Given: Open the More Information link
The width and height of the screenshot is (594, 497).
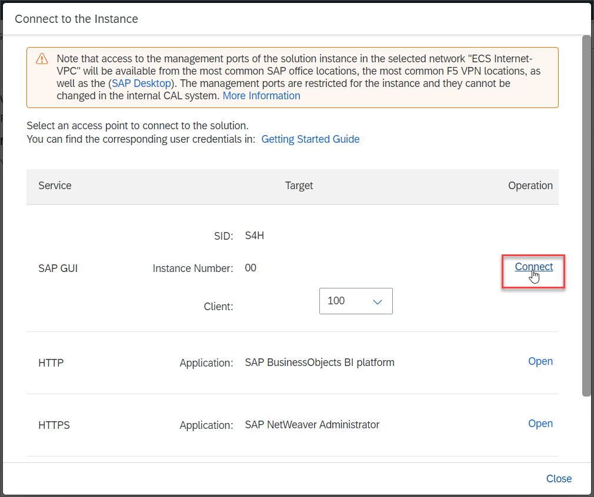Looking at the screenshot, I should (x=261, y=96).
